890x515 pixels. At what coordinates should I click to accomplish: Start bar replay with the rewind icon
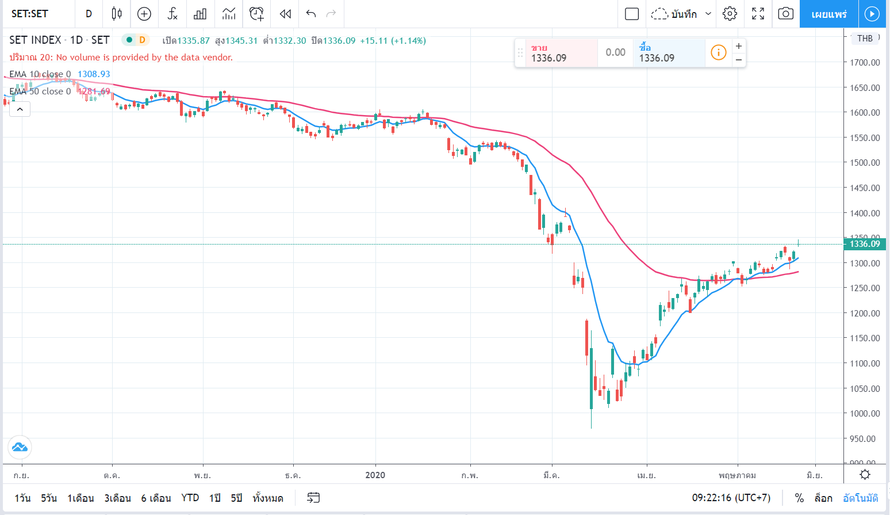[285, 14]
